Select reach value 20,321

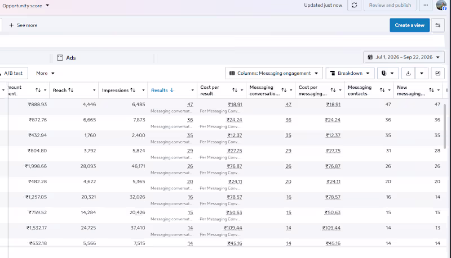pyautogui.click(x=89, y=197)
